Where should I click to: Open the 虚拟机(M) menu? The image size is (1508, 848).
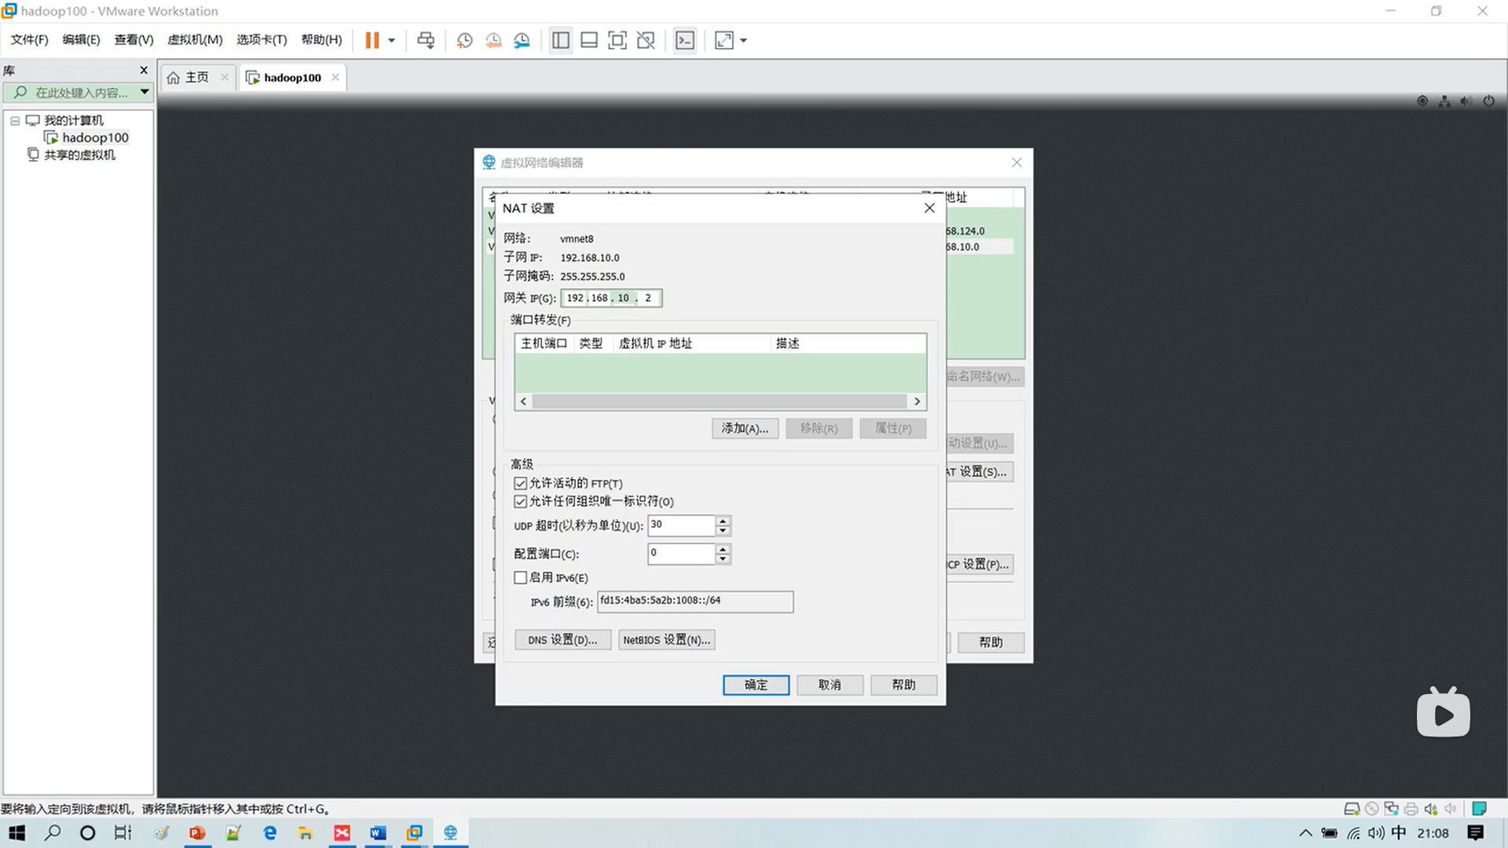coord(195,39)
